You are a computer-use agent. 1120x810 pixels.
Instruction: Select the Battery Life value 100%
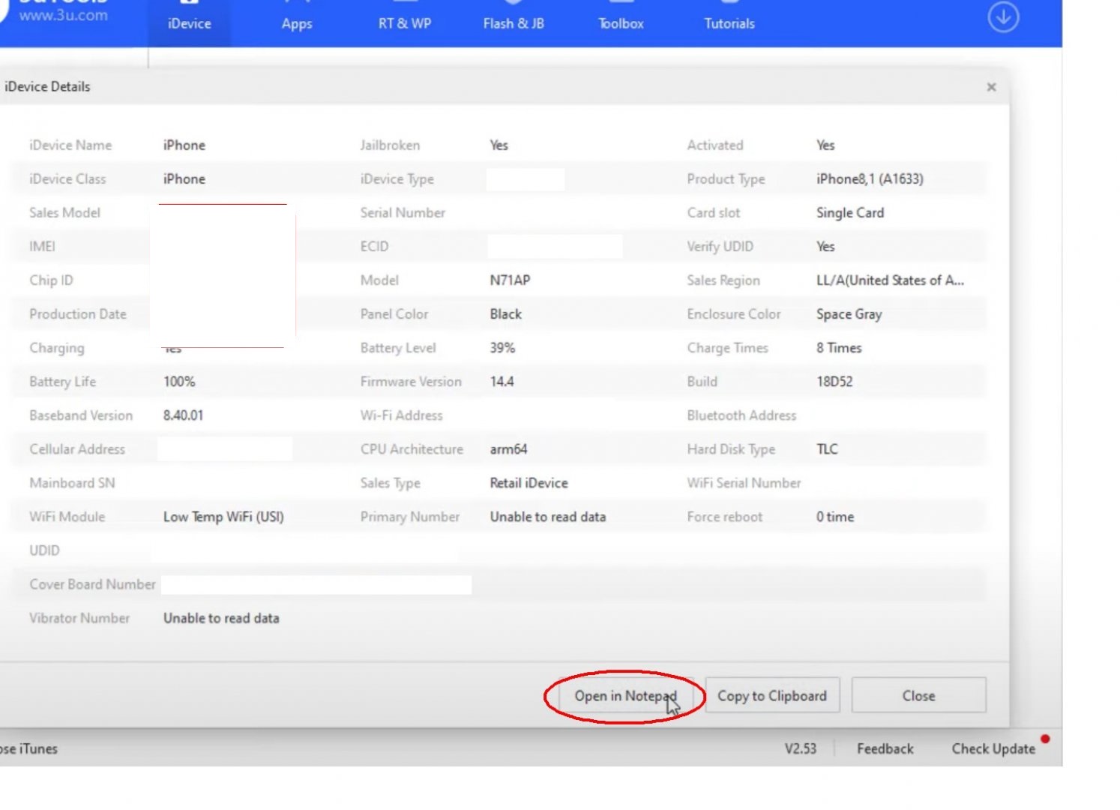click(179, 382)
